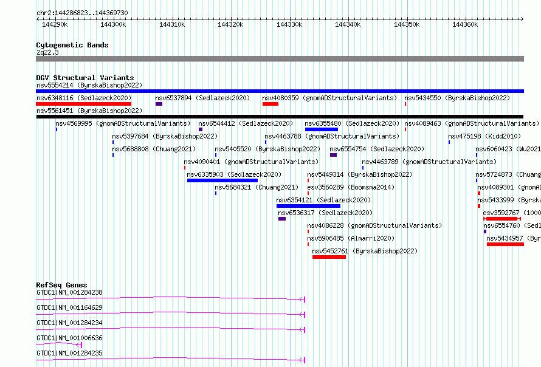
Task: Click the esv3592767 red variant bar
Action: 502,219
